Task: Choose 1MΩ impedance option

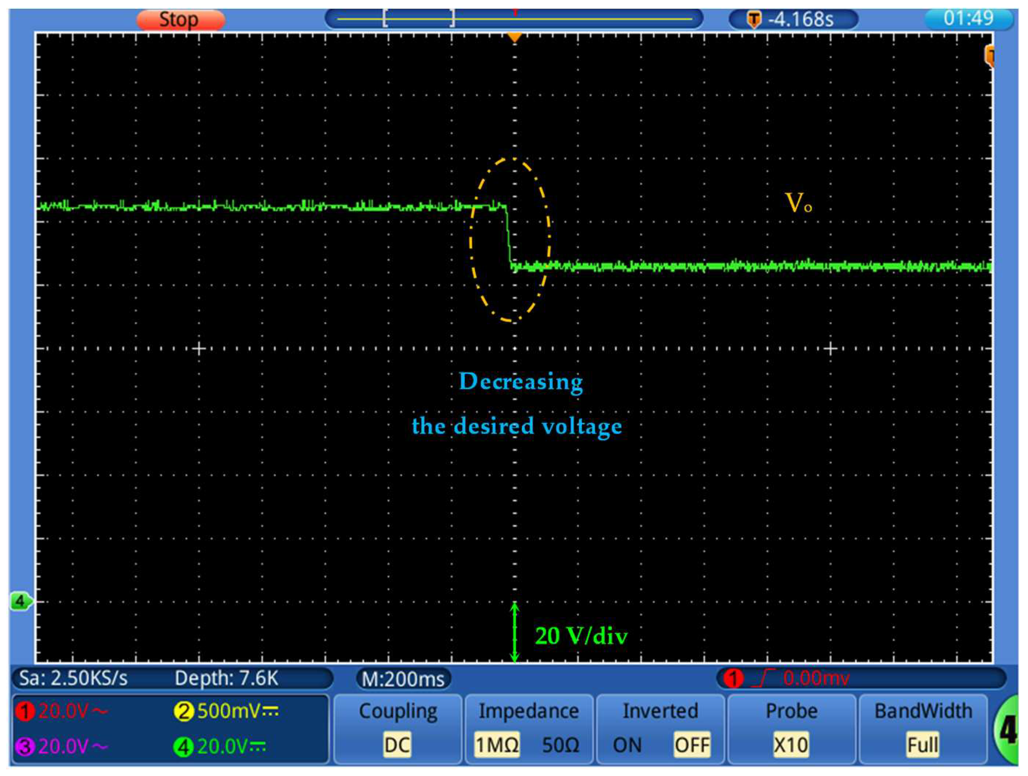Action: 496,745
